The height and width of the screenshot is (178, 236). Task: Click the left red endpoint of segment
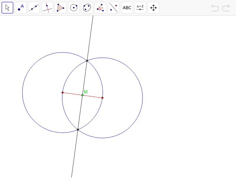63,93
